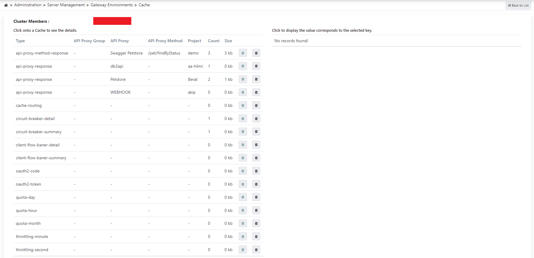Screen dimensions: 534x258
Task: Go back using Back to List button
Action: 518,5
